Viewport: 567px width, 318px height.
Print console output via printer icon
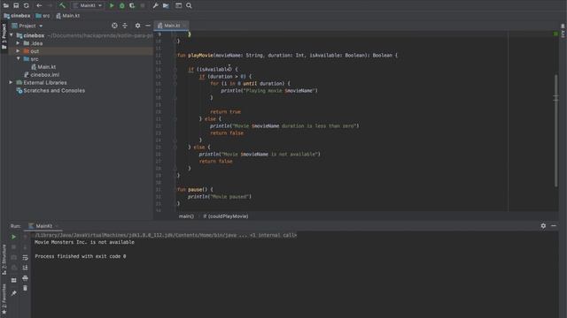(25, 278)
